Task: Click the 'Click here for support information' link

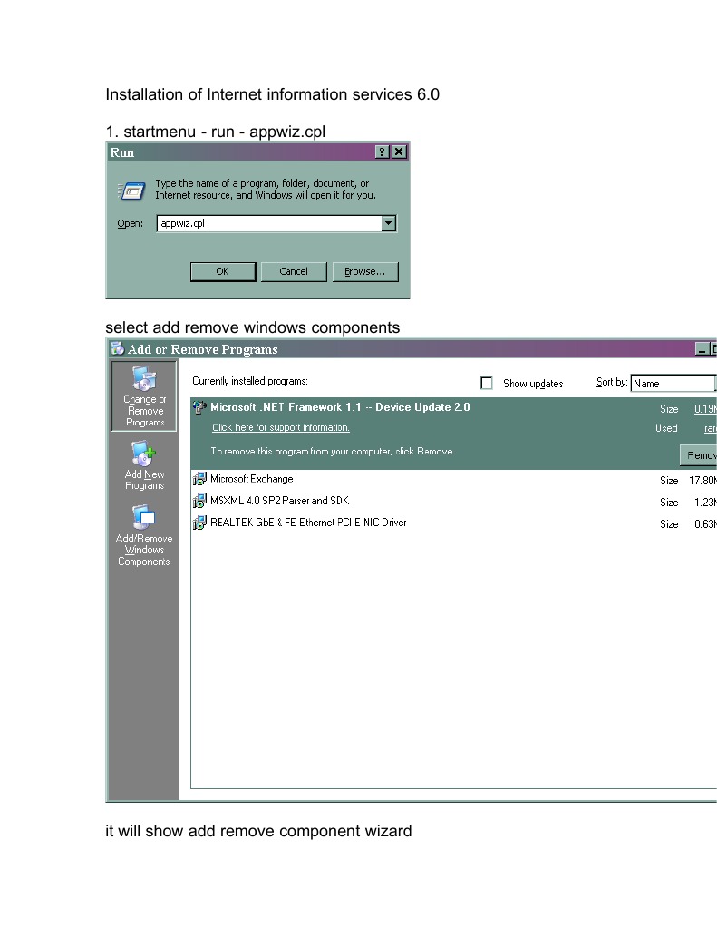Action: tap(281, 427)
